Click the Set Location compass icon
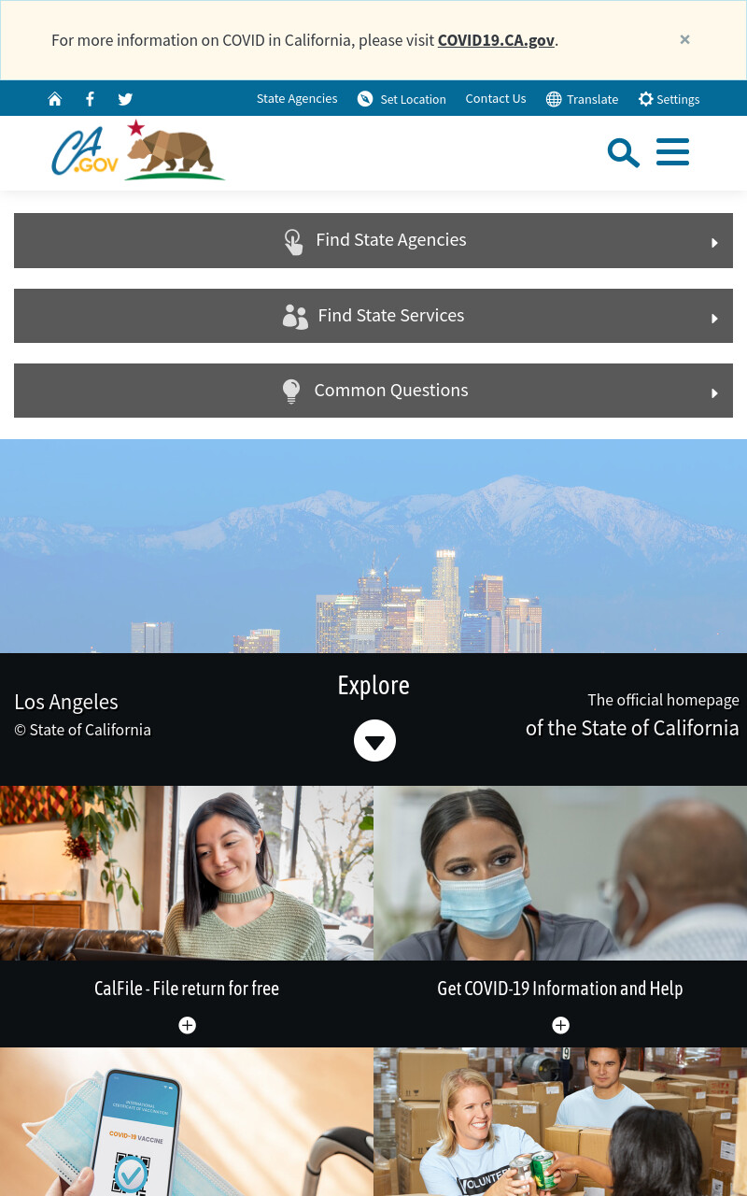Image resolution: width=747 pixels, height=1196 pixels. tap(365, 99)
